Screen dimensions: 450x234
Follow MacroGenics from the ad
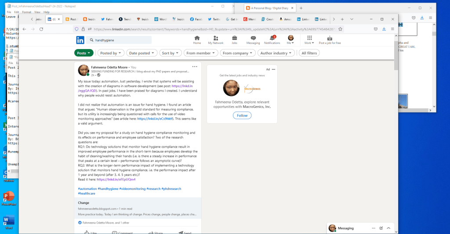pos(242,116)
